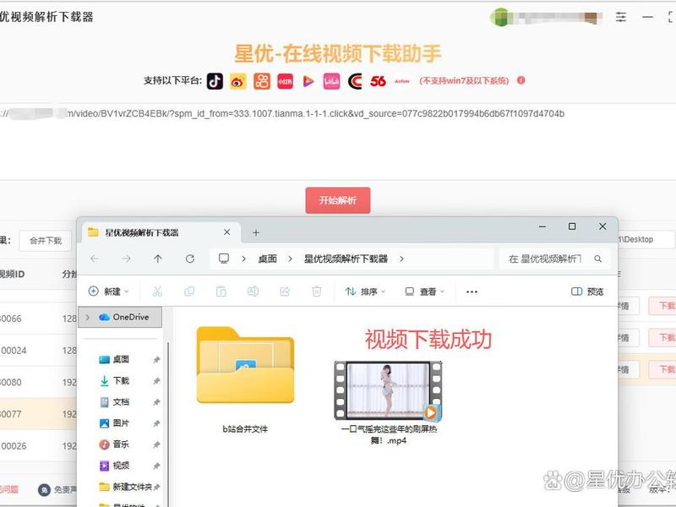676x507 pixels.
Task: Click the Weibo platform icon
Action: [x=238, y=81]
